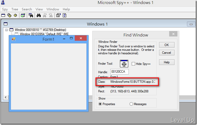Click the binoculars Find toolbar icon
This screenshot has width=197, height=125.
pos(39,16)
